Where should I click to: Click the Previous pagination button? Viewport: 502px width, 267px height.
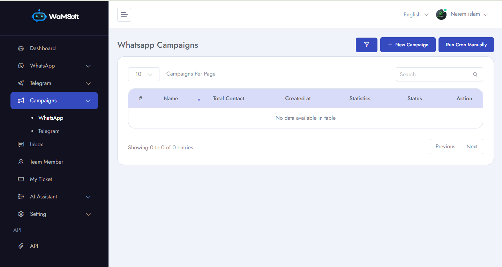click(445, 147)
